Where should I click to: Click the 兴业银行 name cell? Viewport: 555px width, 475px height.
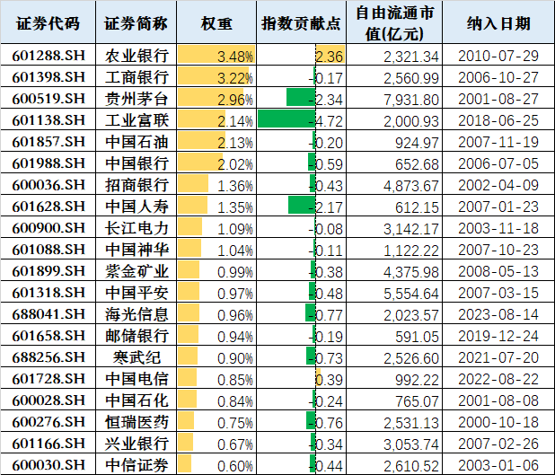136,444
